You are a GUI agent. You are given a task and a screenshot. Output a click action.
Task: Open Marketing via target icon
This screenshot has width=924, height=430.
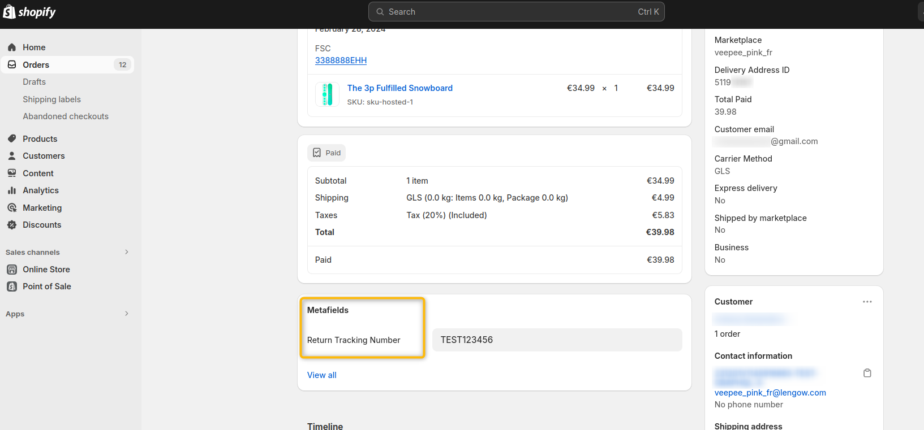point(12,208)
